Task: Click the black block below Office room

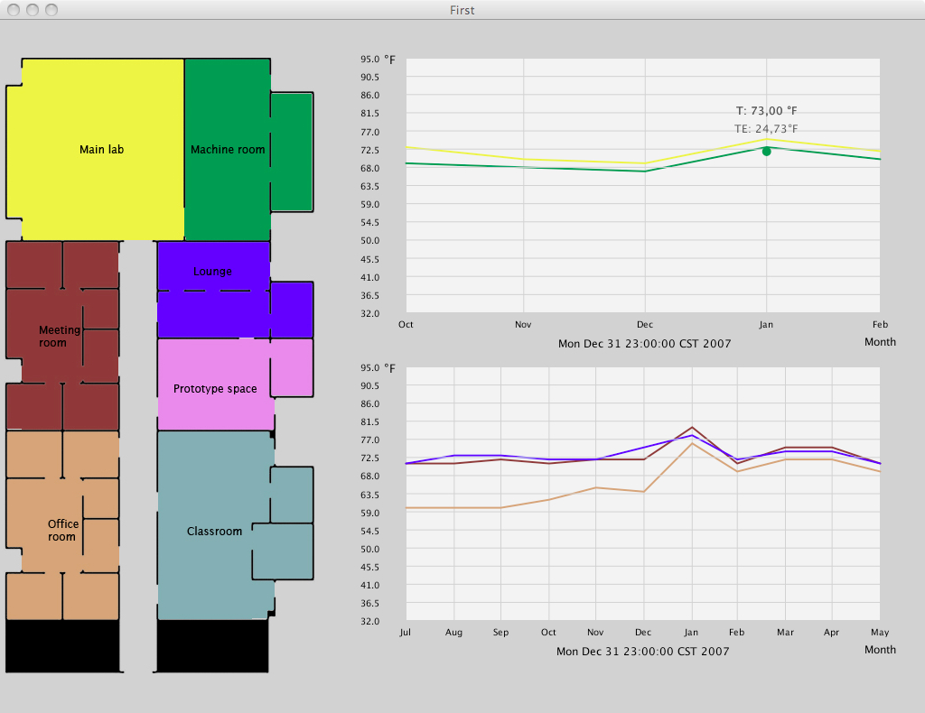Action: 62,646
